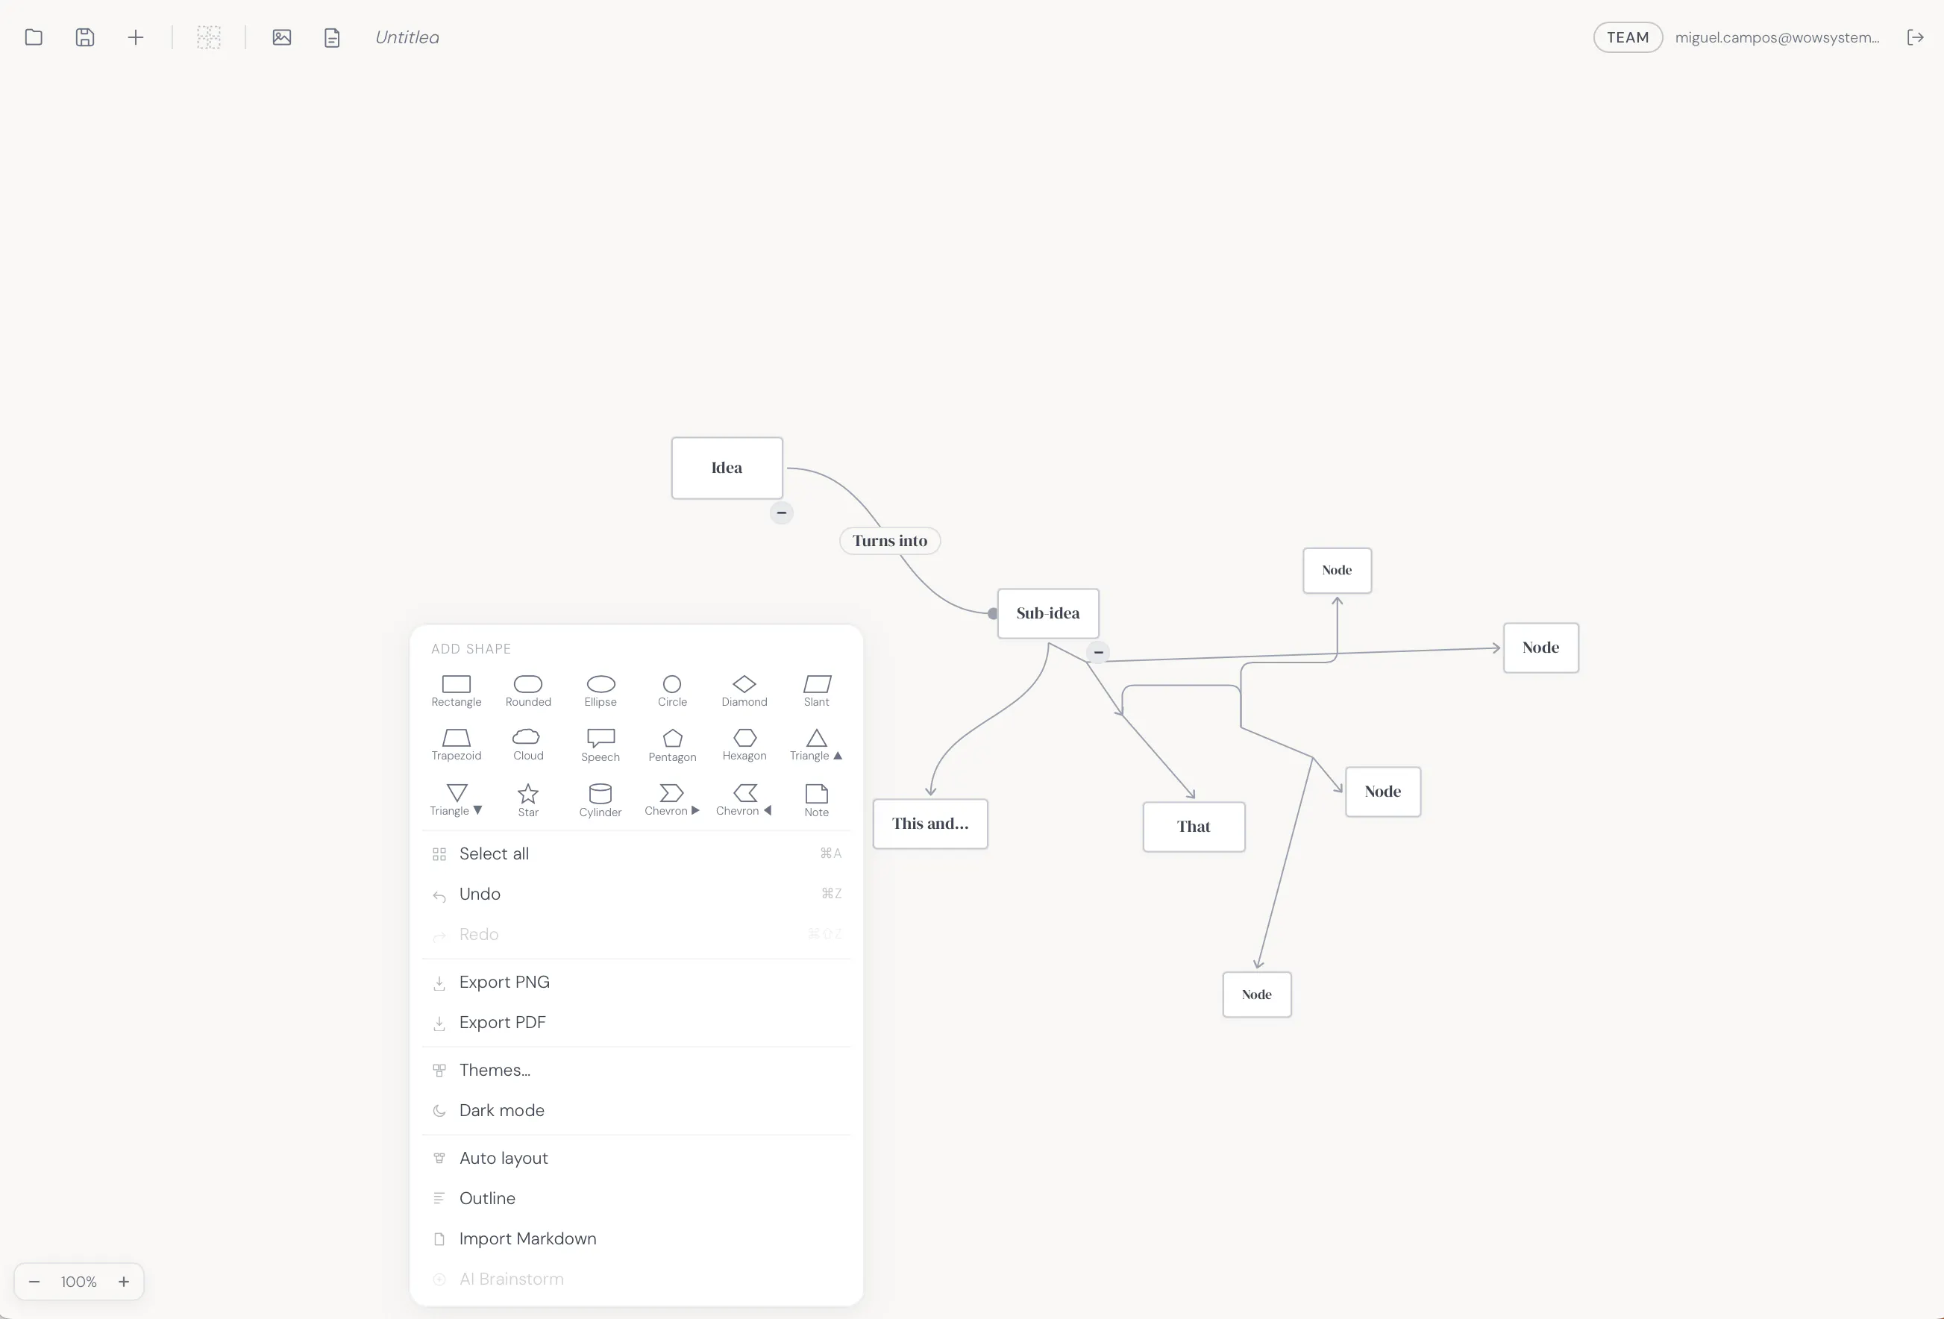
Task: Click the plus icon for new map
Action: pos(136,37)
